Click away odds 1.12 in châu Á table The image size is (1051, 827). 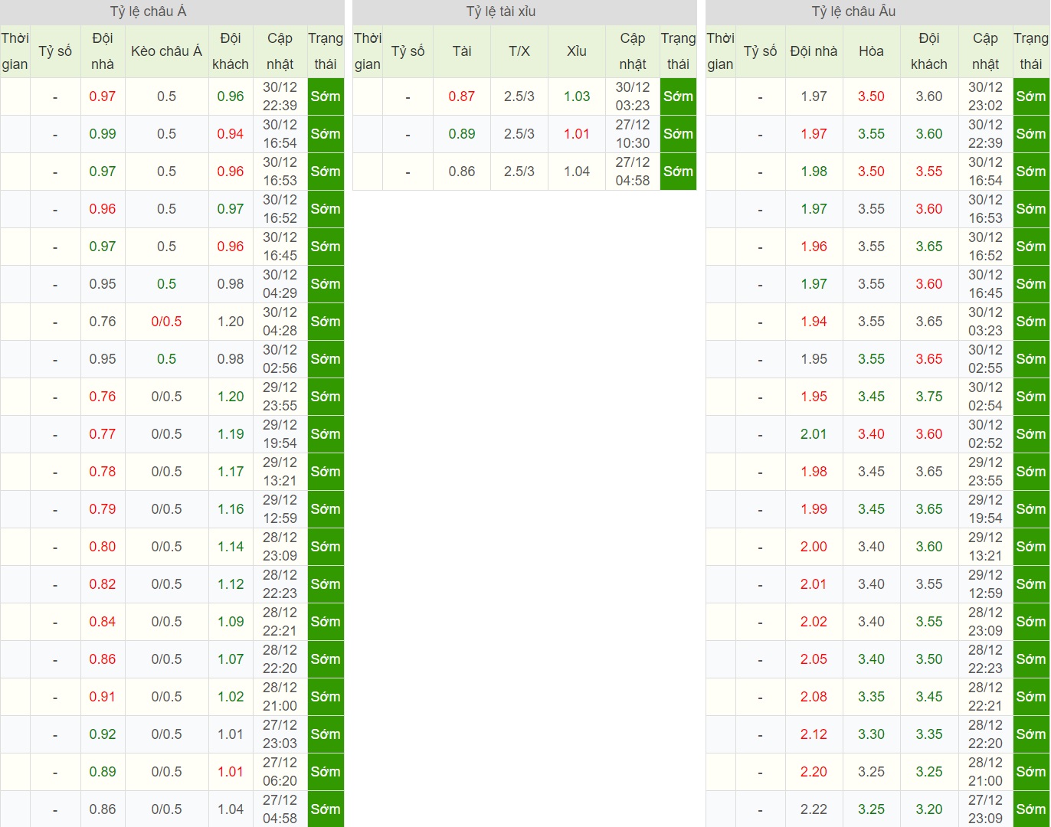[231, 584]
